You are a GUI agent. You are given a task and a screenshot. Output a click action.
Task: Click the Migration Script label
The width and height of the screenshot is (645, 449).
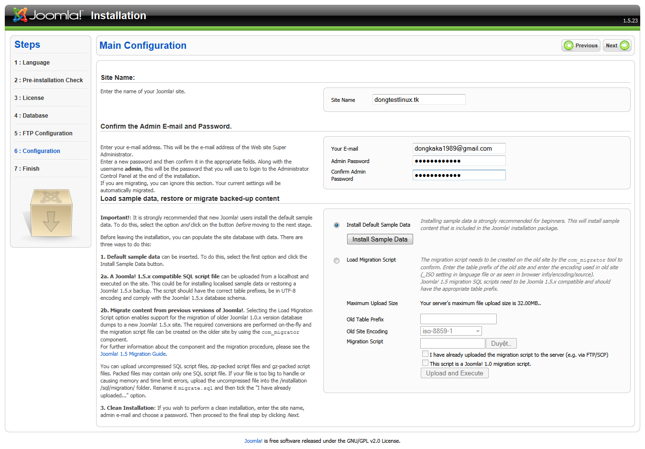[365, 341]
